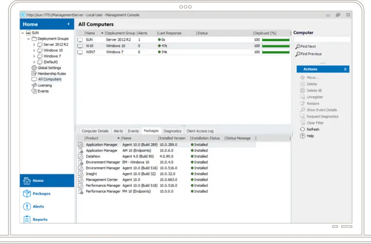Click the Refresh action label
371x244 pixels.
click(313, 129)
